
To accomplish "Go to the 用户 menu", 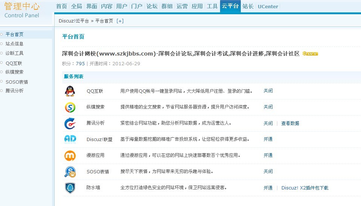I will 122,6.
